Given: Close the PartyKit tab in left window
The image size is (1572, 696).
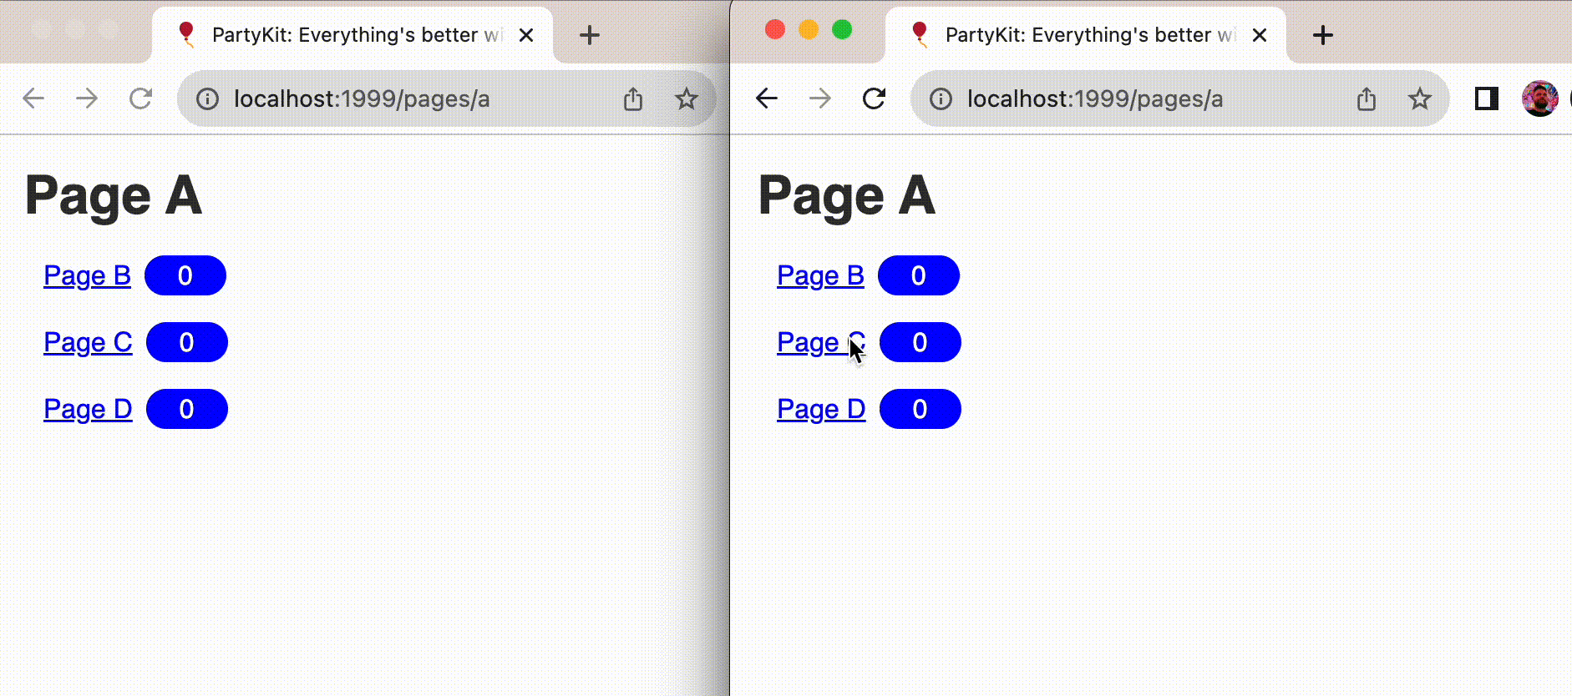Looking at the screenshot, I should (x=526, y=35).
